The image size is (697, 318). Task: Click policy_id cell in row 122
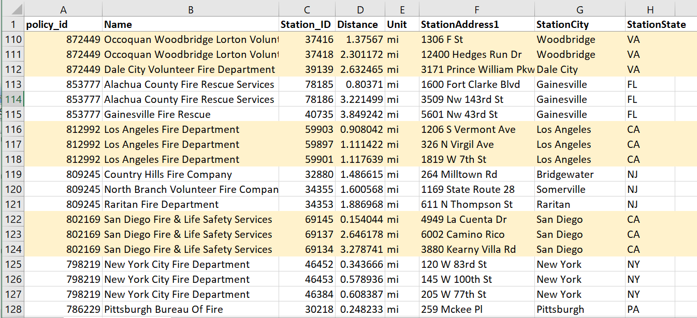click(64, 219)
